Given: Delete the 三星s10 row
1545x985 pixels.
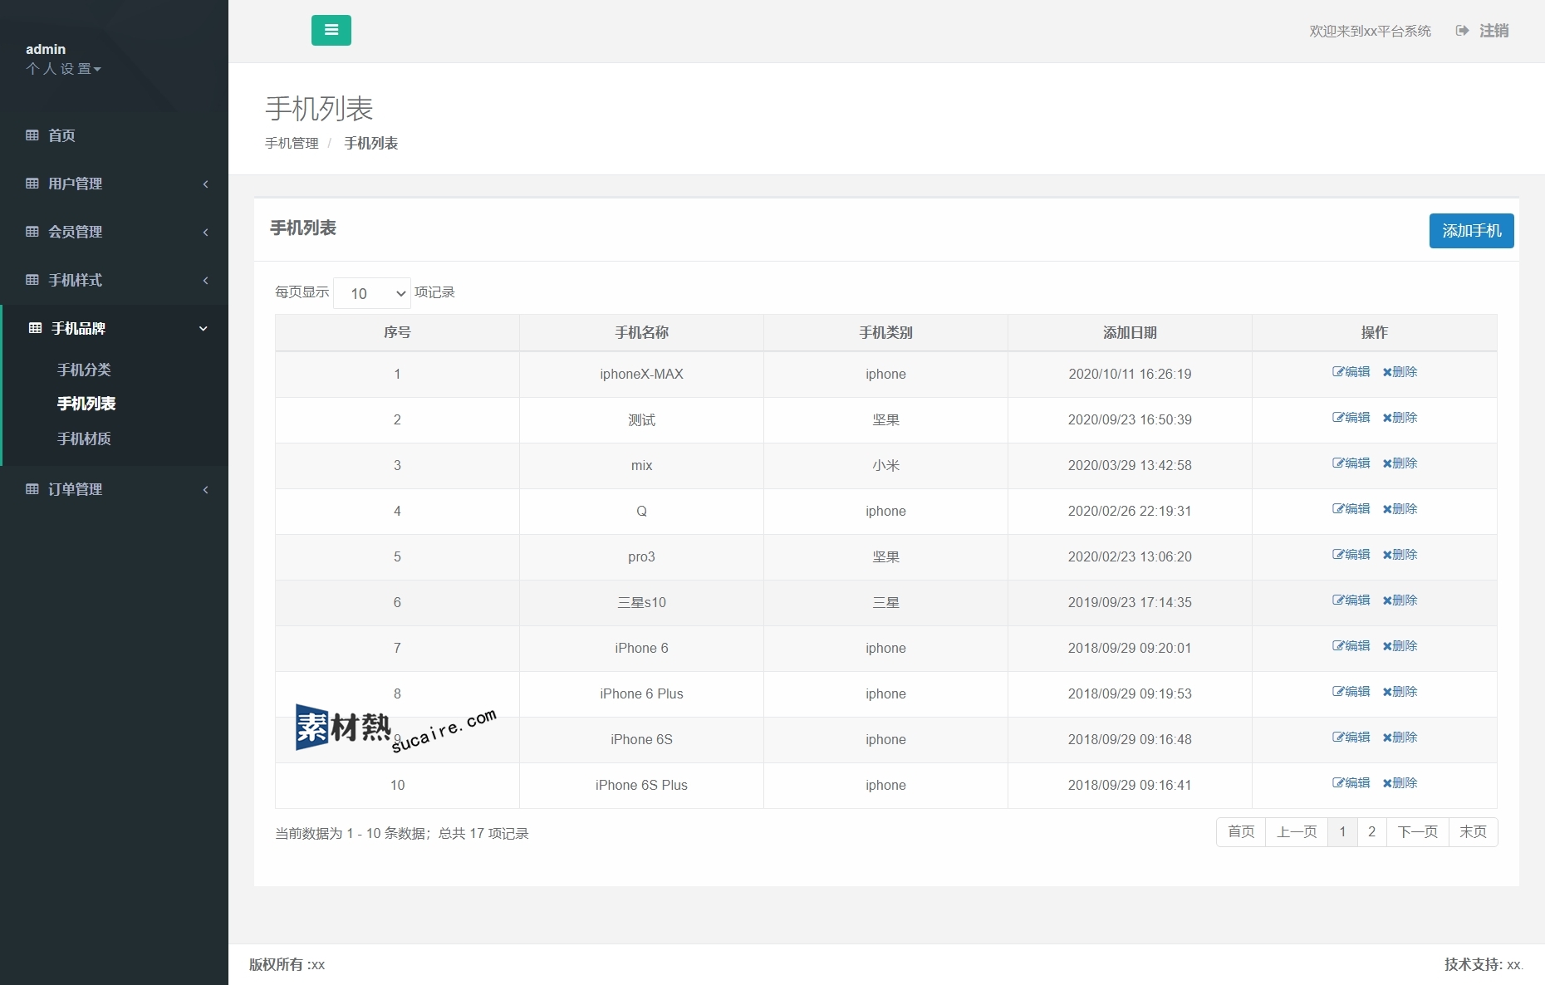Looking at the screenshot, I should click(1400, 600).
